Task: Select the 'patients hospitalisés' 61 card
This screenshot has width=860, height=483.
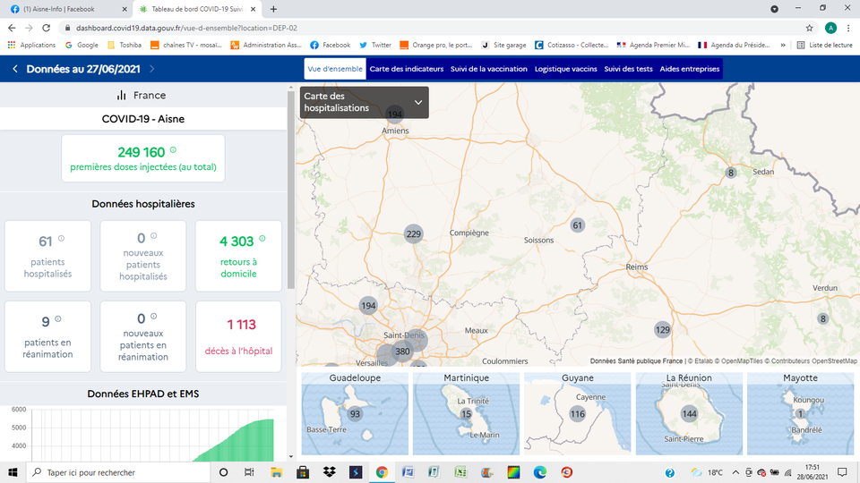Action: [47, 256]
